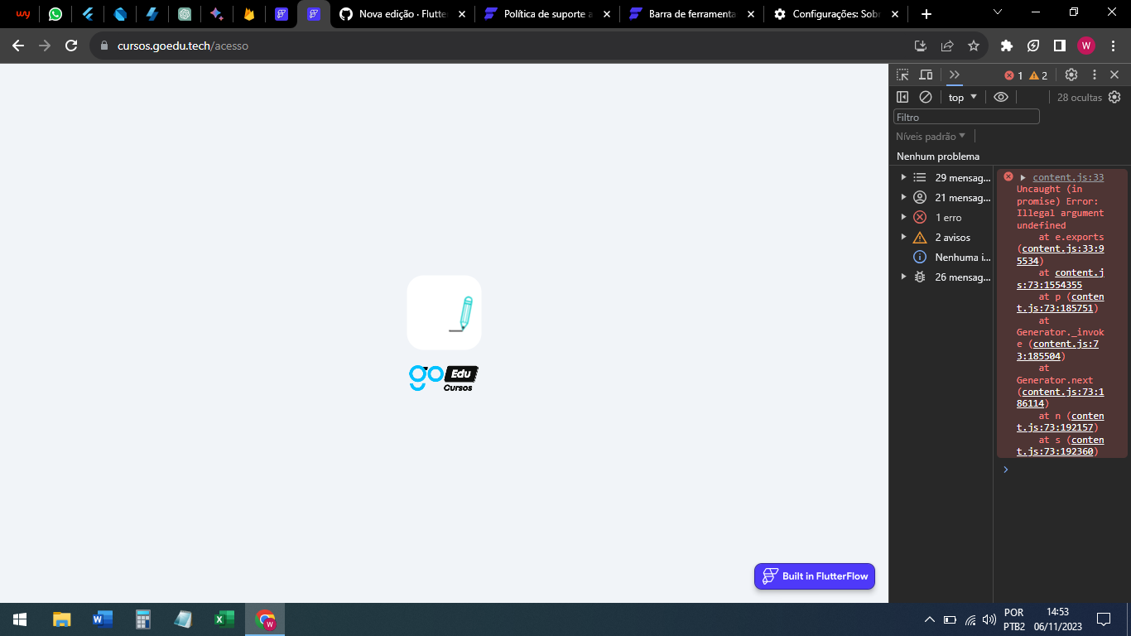This screenshot has width=1131, height=636.
Task: Expand the 1 erro console group
Action: (x=903, y=217)
